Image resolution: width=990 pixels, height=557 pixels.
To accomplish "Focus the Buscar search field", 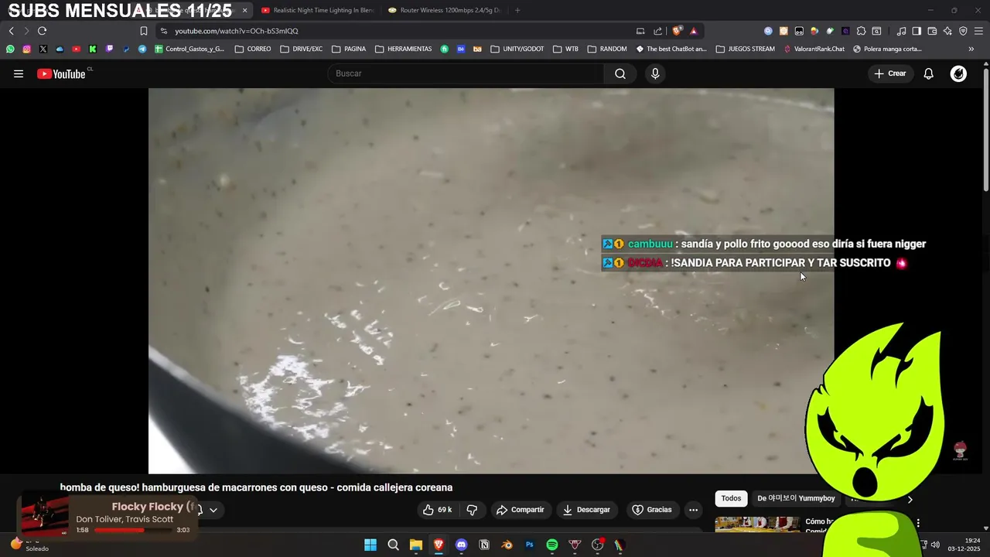I will tap(466, 73).
